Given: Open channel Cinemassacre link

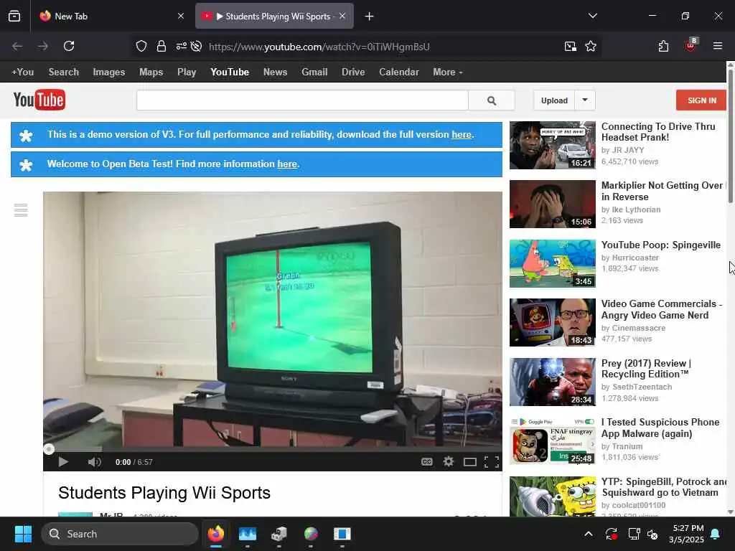Looking at the screenshot, I should coord(638,328).
